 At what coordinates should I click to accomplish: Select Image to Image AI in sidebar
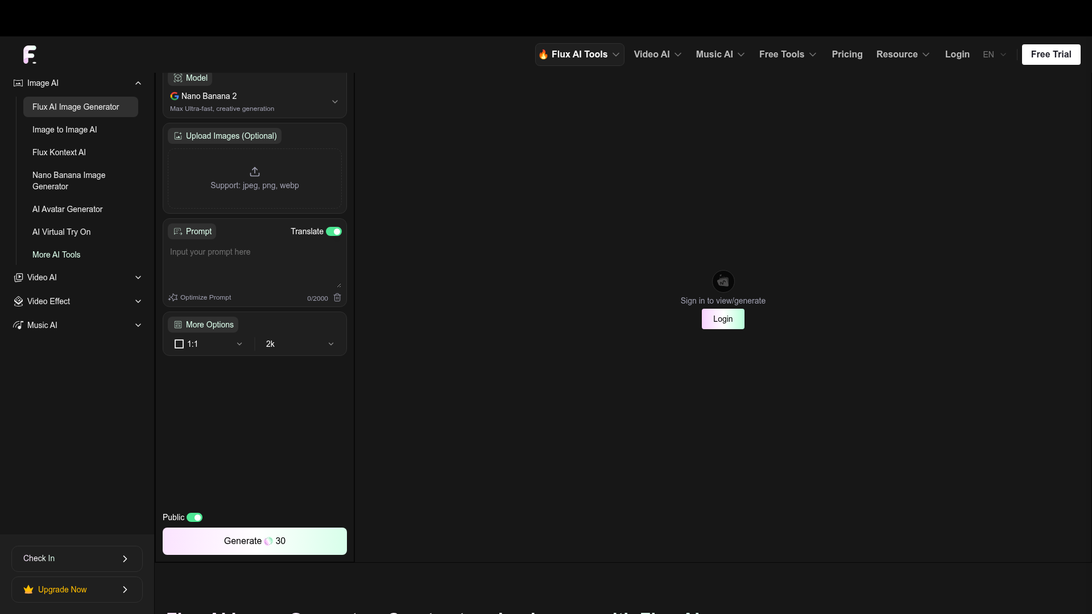[81, 130]
